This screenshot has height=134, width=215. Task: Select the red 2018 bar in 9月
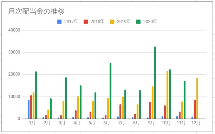150,110
